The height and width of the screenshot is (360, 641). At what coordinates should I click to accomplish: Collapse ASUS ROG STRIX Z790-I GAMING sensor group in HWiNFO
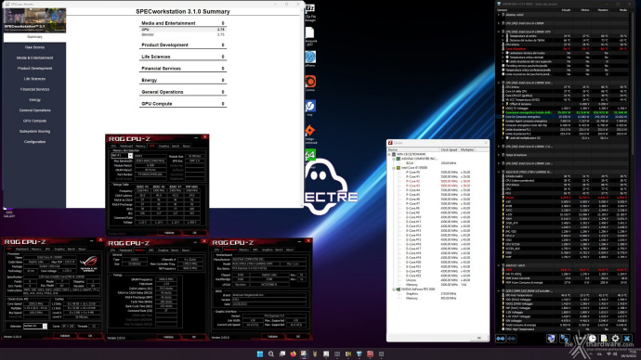499,173
